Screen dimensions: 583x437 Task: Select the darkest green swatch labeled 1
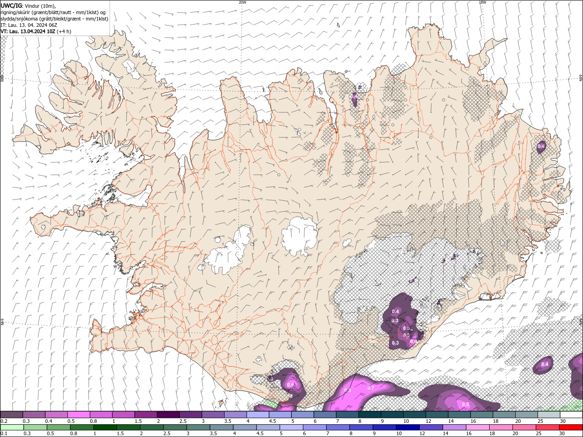(x=105, y=427)
